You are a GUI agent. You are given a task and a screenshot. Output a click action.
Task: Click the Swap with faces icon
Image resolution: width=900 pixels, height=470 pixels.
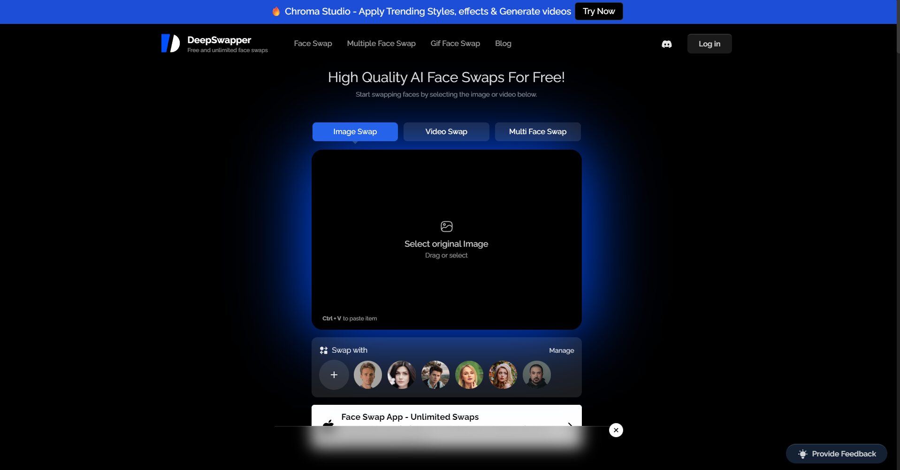(x=324, y=350)
